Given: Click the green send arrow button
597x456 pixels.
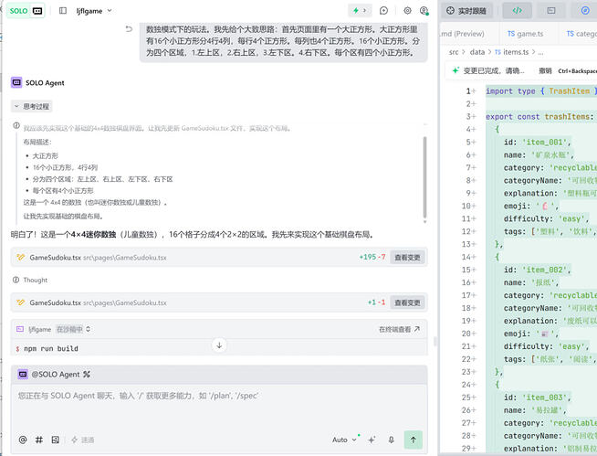Looking at the screenshot, I should pos(414,440).
